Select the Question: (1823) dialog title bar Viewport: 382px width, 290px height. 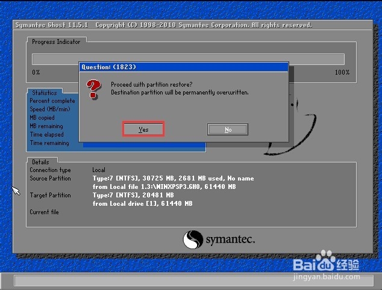click(x=184, y=67)
